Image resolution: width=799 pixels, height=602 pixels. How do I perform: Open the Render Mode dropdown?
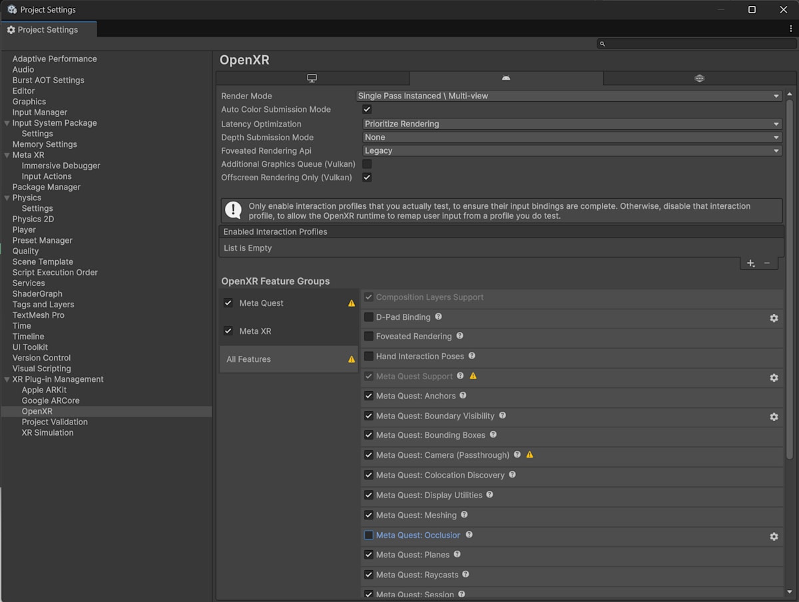point(569,96)
